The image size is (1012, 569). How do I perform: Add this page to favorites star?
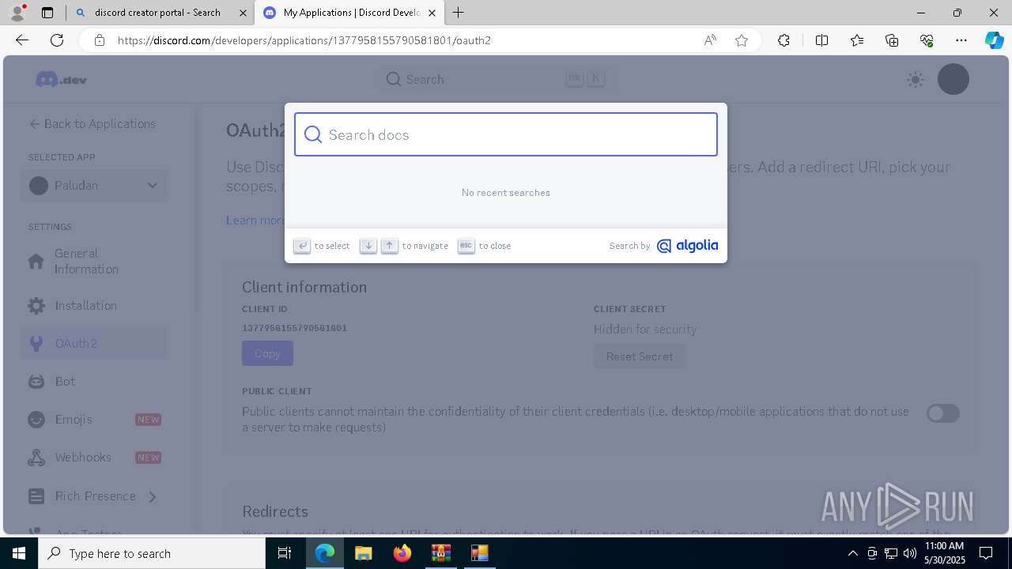(742, 40)
